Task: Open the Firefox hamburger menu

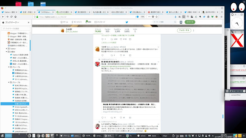Action: 221,17
